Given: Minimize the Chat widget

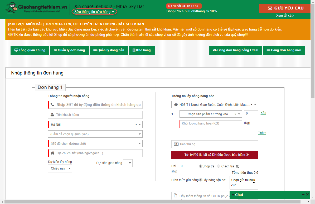Looking at the screenshot, I should click(303, 194).
